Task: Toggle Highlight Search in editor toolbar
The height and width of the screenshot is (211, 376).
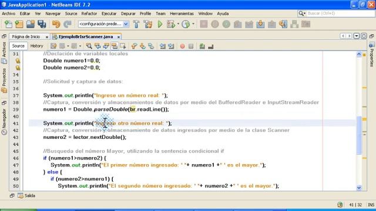Action: pyautogui.click(x=115, y=46)
